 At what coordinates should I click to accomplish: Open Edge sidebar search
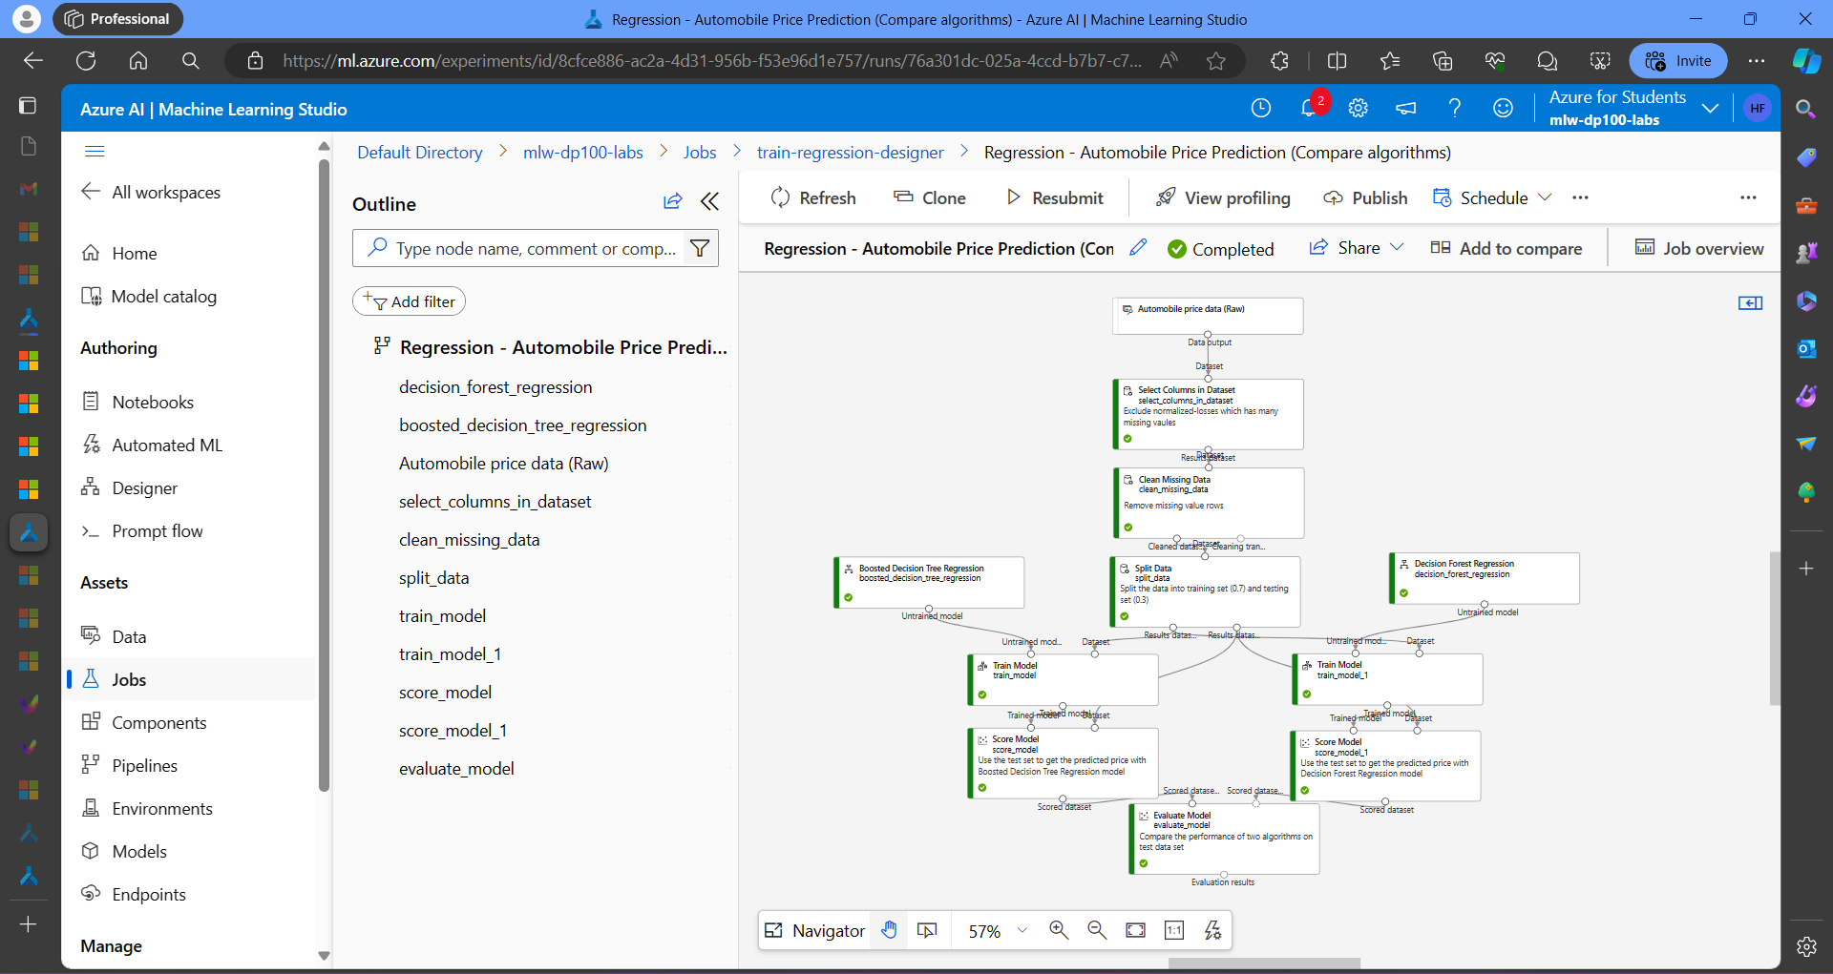(x=1806, y=109)
